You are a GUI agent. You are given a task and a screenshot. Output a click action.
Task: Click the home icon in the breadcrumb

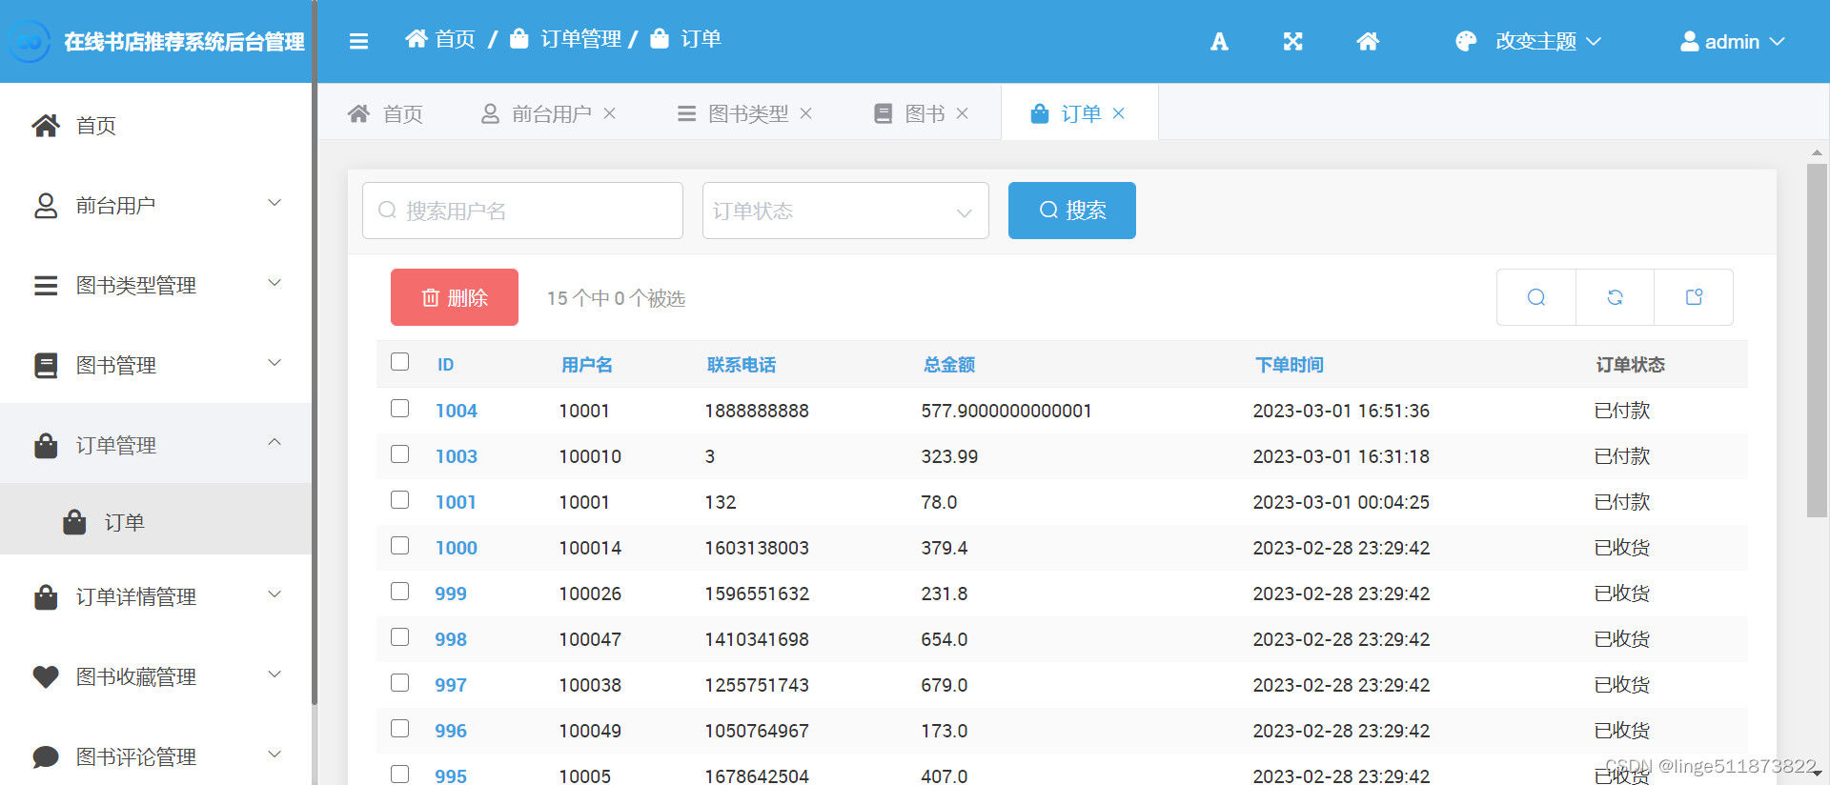click(x=417, y=39)
